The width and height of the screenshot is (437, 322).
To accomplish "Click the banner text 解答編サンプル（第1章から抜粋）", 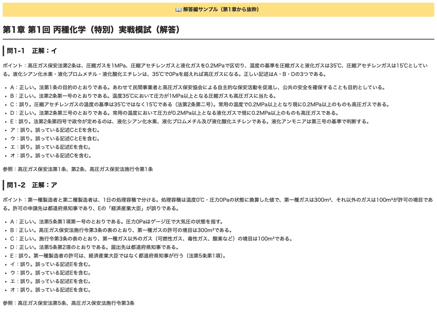I will pyautogui.click(x=222, y=9).
